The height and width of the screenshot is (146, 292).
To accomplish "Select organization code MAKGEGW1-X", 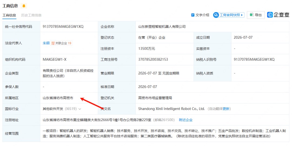I will (x=55, y=60).
